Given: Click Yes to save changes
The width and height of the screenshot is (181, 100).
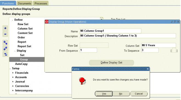Looking at the screenshot, I should (104, 94).
